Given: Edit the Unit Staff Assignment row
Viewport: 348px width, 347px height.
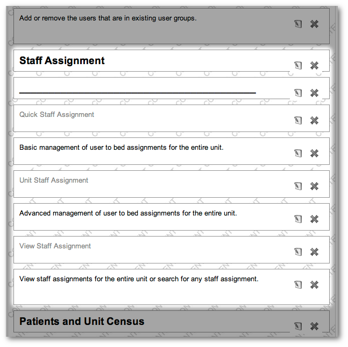Looking at the screenshot, I should click(298, 186).
